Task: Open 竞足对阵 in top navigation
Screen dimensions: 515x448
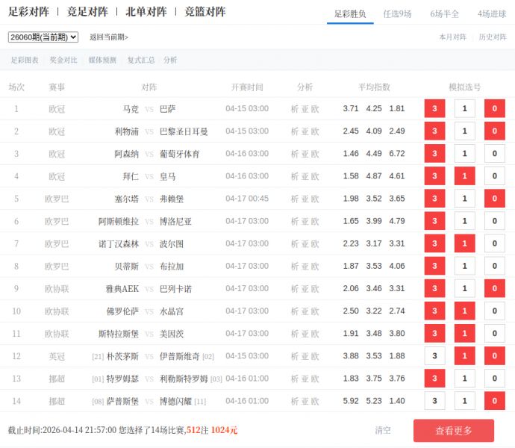Action: click(87, 12)
